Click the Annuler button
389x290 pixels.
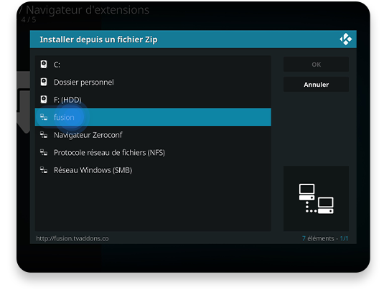click(x=316, y=85)
